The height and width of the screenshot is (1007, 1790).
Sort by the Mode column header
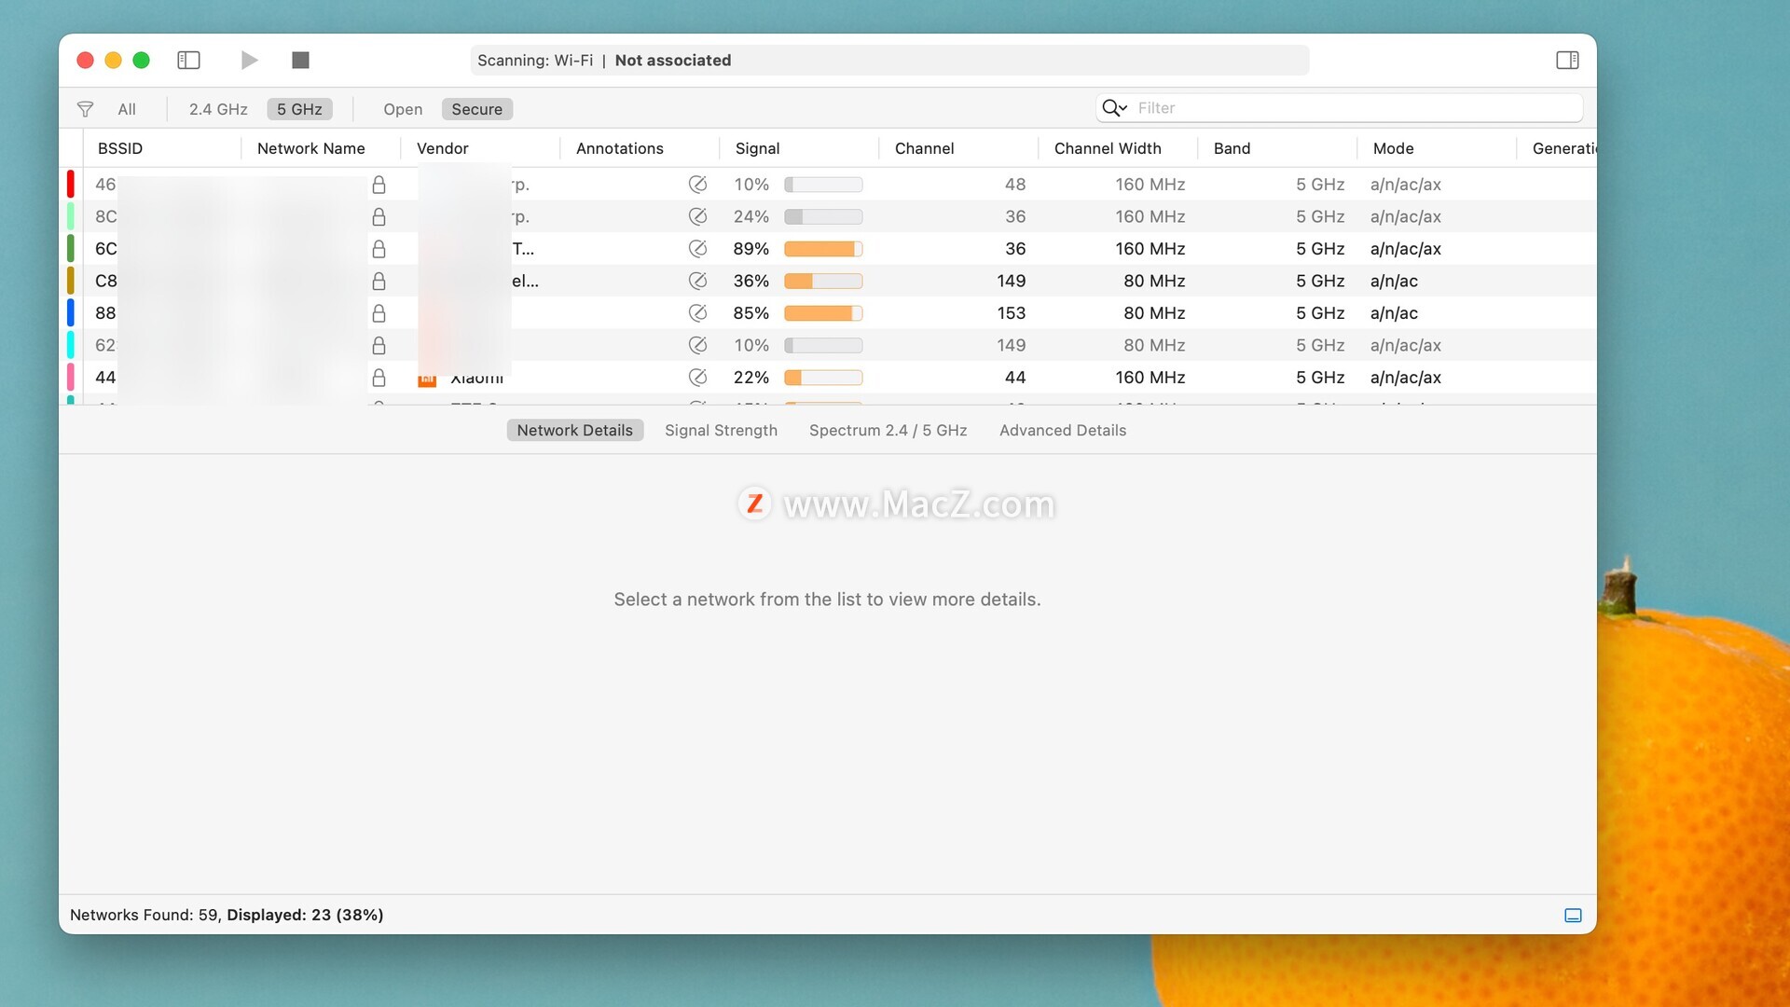1393,148
